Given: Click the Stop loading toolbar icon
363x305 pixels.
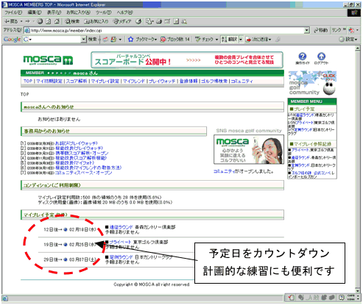Looking at the screenshot, I should coord(40,21).
